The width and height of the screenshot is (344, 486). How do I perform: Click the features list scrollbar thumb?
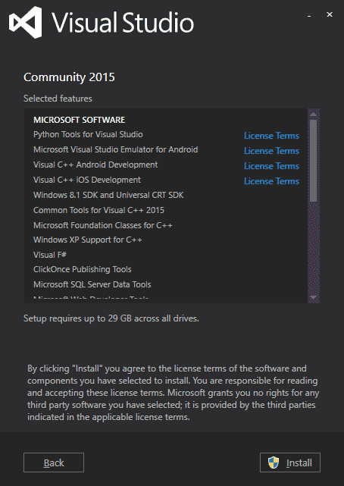click(x=314, y=161)
